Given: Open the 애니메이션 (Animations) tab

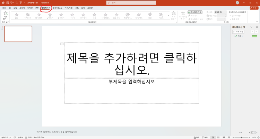Looking at the screenshot, I should click(46, 8).
